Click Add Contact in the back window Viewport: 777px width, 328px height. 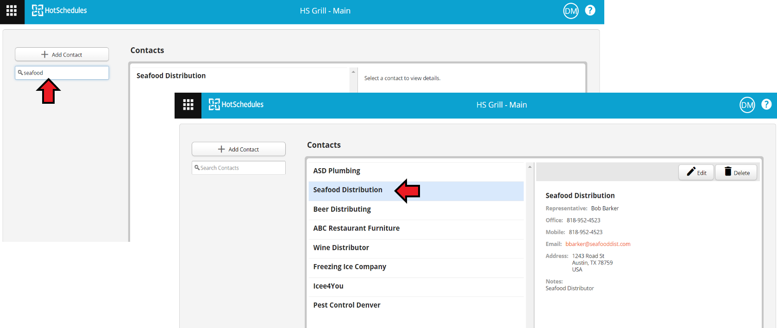(x=62, y=54)
